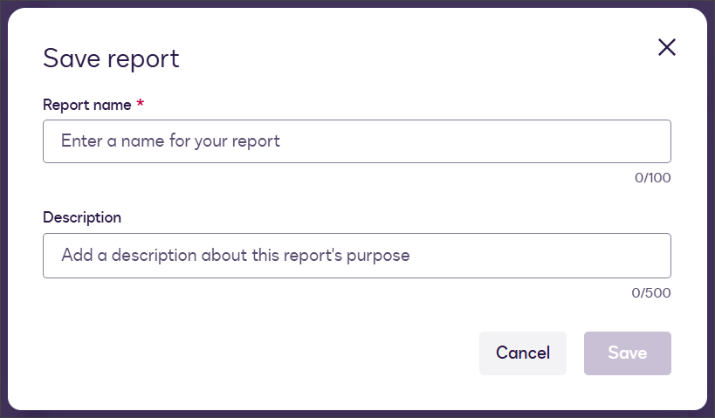
Task: Close the Save report dialog
Action: (x=667, y=47)
